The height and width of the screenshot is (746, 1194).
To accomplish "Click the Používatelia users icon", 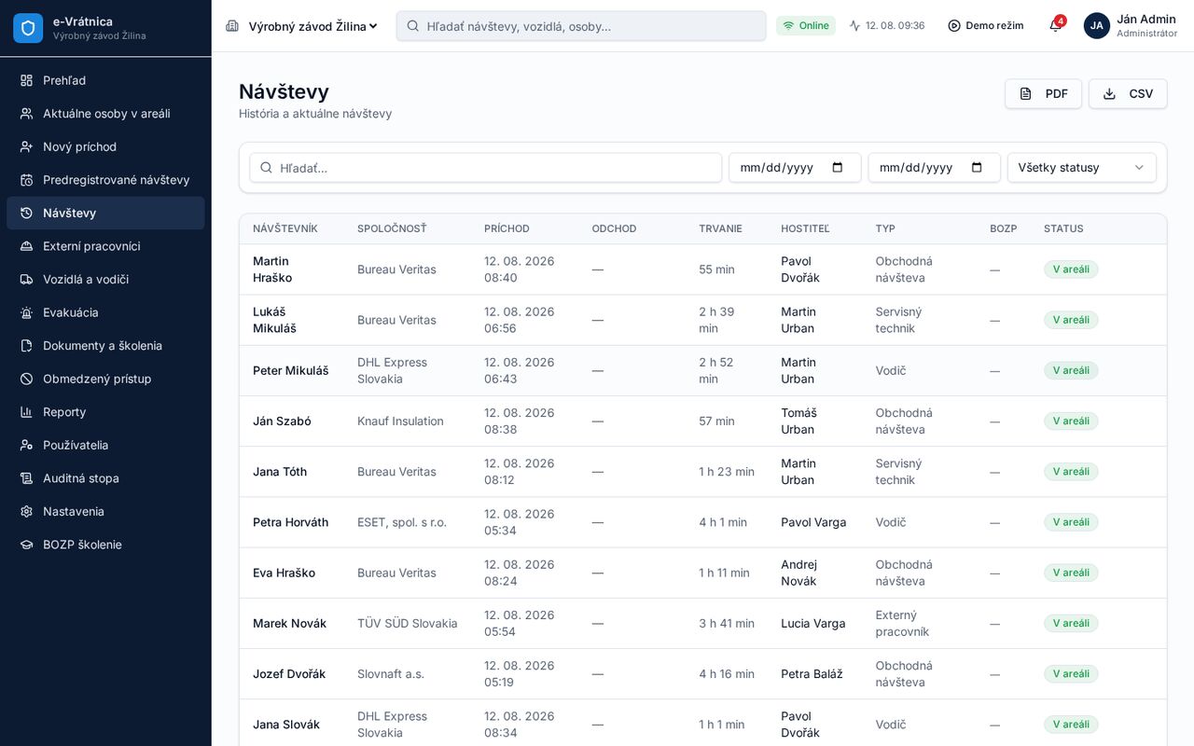I will pyautogui.click(x=26, y=445).
